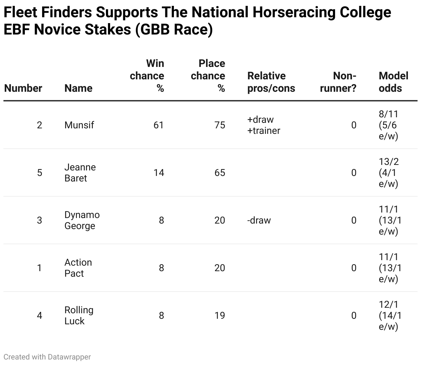This screenshot has height=365, width=421.
Task: Select the Munsif horse name
Action: pyautogui.click(x=79, y=125)
